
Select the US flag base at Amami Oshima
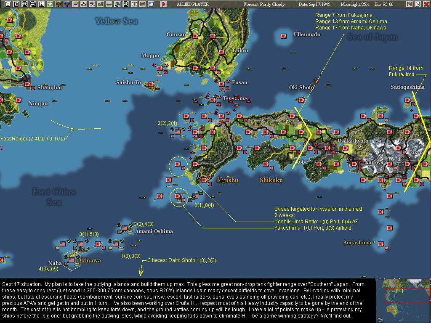point(125,228)
